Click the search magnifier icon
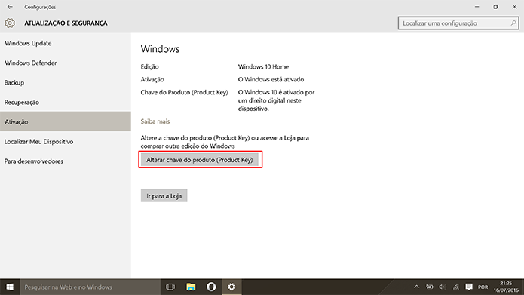This screenshot has width=524, height=295. coord(513,23)
